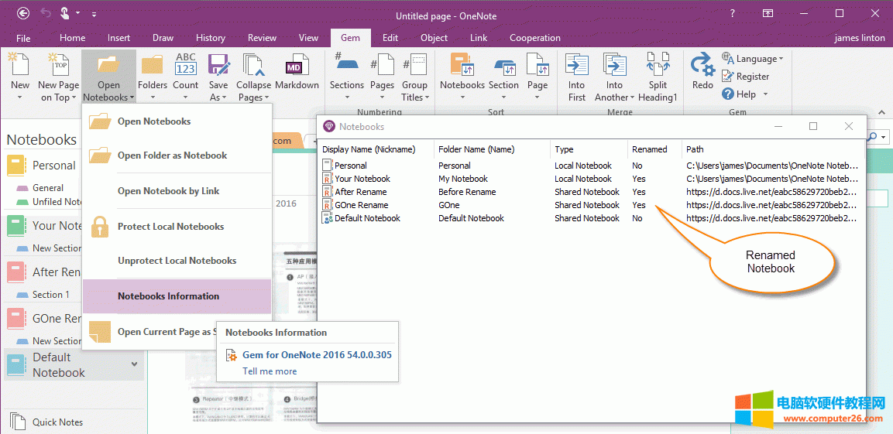Open Quick Notes at sidebar bottom
893x434 pixels.
57,422
